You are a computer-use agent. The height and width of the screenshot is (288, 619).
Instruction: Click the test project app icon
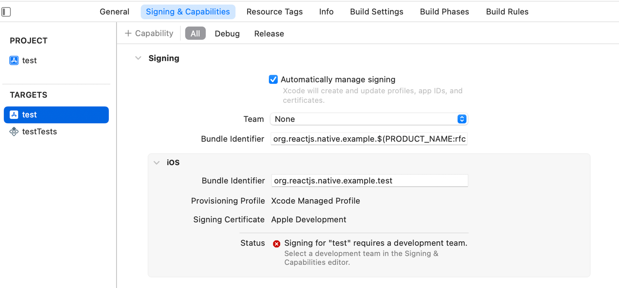[x=14, y=60]
